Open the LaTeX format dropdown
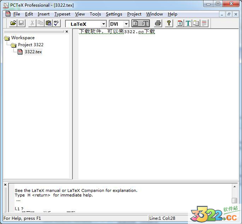The width and height of the screenshot is (242, 224). pos(104,24)
